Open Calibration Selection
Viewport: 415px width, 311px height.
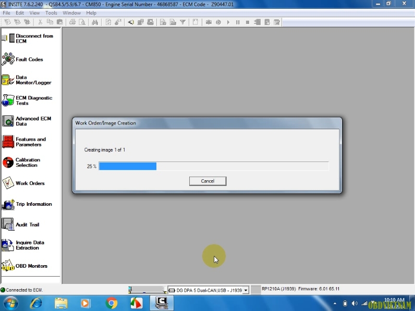[21, 163]
